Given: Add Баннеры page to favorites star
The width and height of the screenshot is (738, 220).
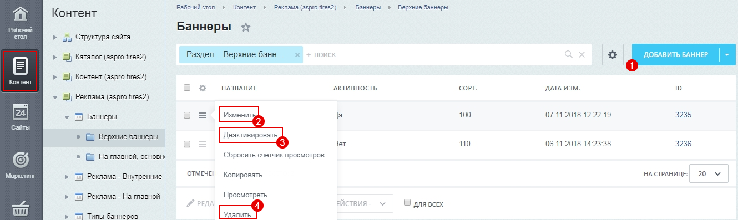Looking at the screenshot, I should (246, 27).
